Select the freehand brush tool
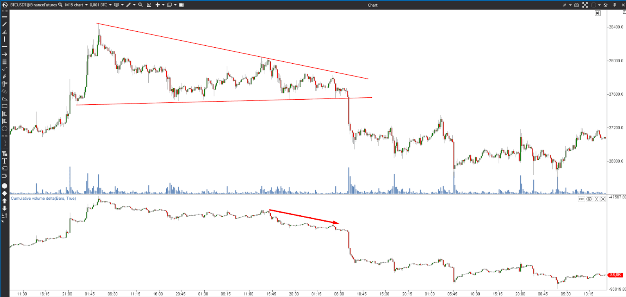The height and width of the screenshot is (297, 626). coord(5,77)
